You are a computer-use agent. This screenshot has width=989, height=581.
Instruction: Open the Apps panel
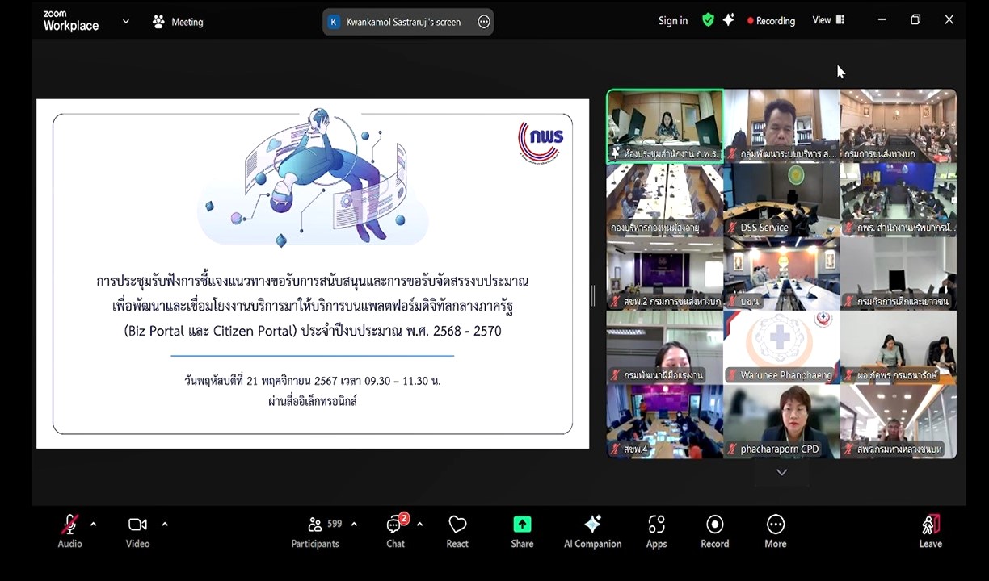coord(656,532)
